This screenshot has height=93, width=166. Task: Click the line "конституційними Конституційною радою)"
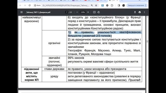click(95, 28)
